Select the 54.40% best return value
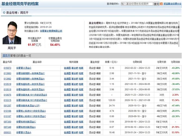This screenshot has width=182, height=136. click(55, 45)
